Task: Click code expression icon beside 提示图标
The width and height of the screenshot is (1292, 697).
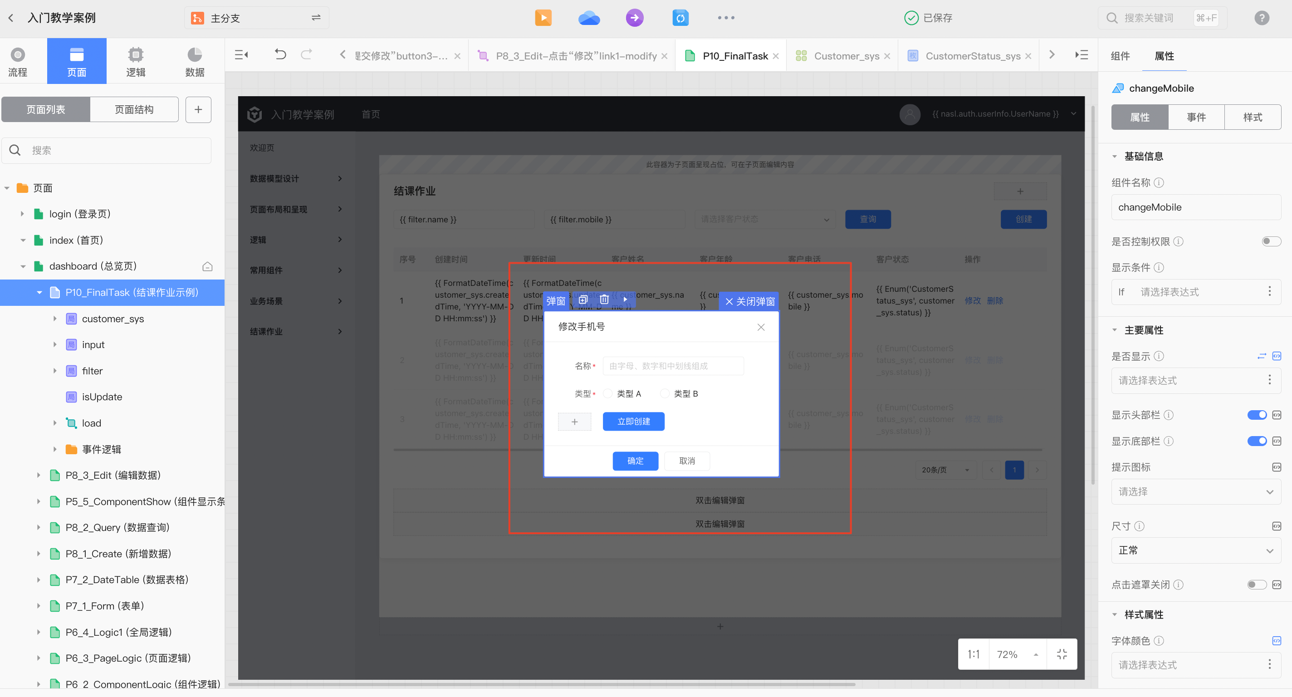Action: 1277,467
